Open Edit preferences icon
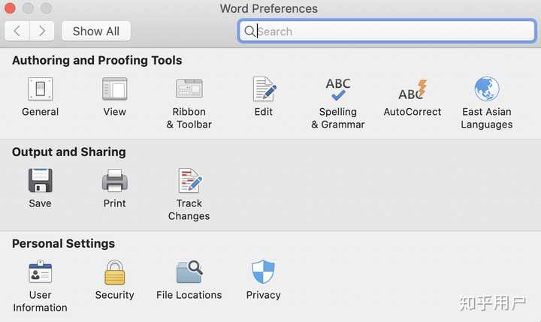This screenshot has height=322, width=541. click(x=264, y=90)
